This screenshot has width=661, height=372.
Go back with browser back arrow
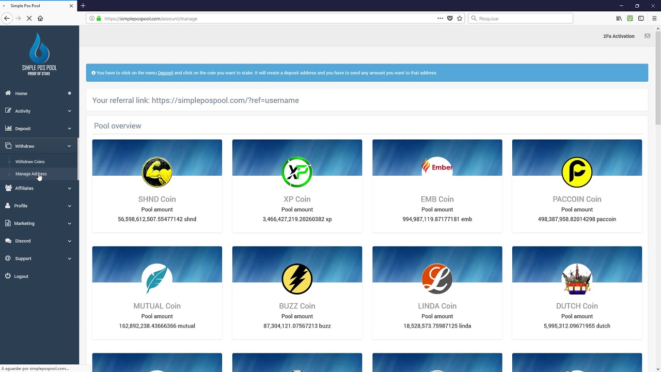click(7, 18)
